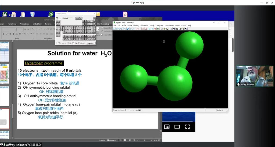The image size is (275, 147).
Task: Click the New file icon in HyperChem
Action: pyautogui.click(x=162, y=29)
